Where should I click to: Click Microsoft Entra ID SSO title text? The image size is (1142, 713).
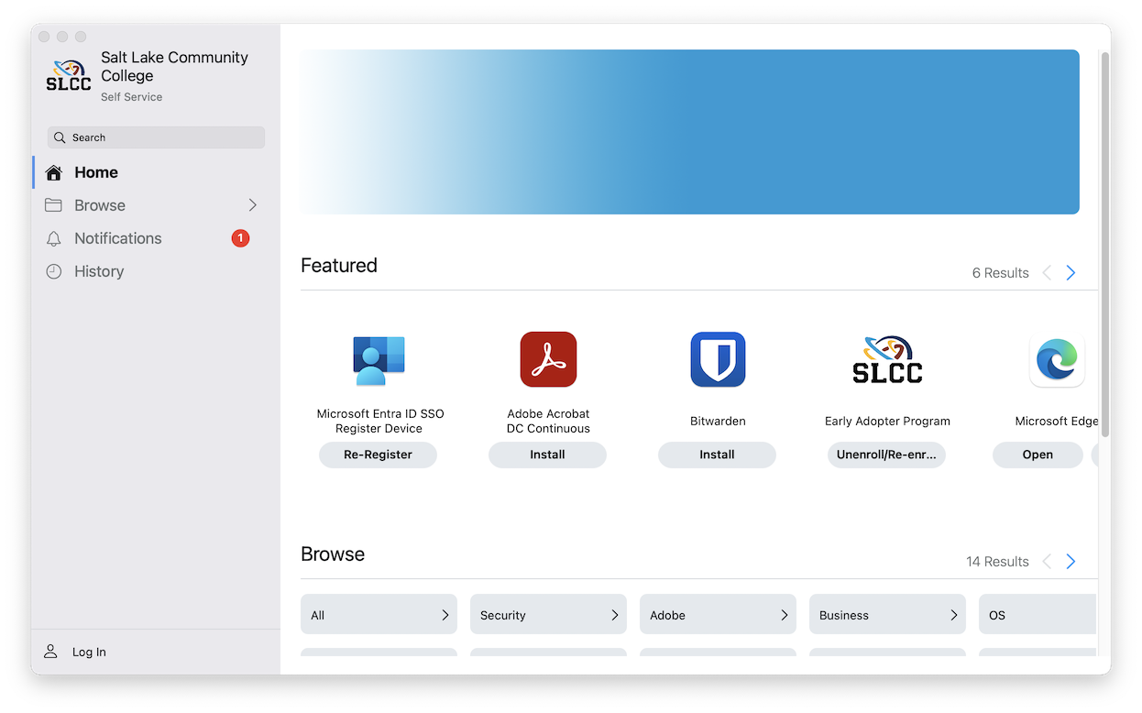coord(379,422)
